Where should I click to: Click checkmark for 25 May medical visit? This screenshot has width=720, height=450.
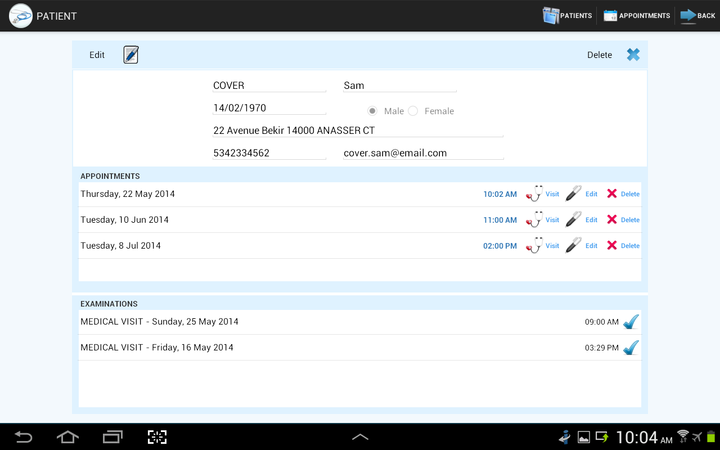pos(631,322)
